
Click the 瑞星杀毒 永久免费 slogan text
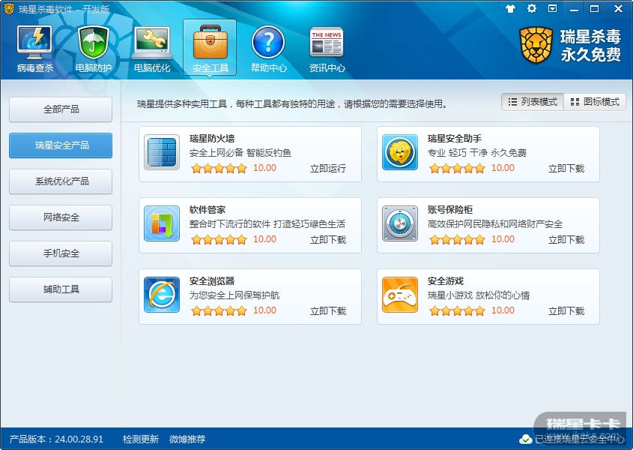coord(590,45)
